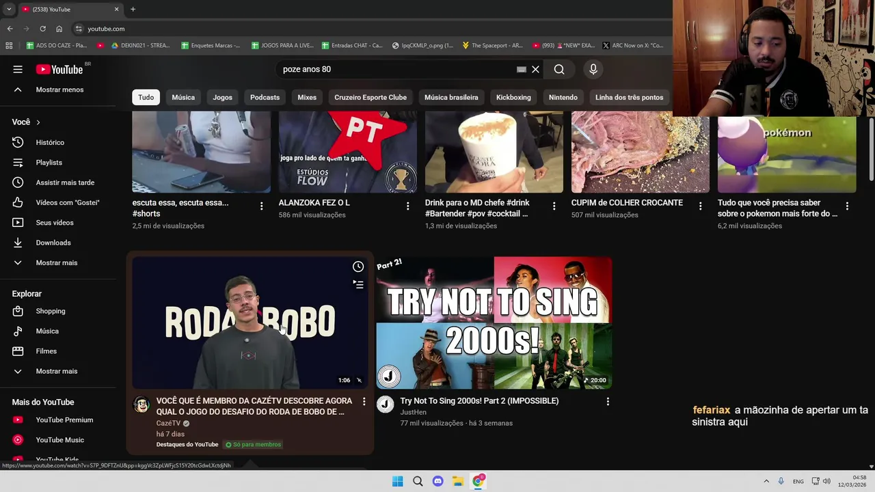Select the Kickboxing chip
The image size is (875, 492).
click(x=513, y=97)
